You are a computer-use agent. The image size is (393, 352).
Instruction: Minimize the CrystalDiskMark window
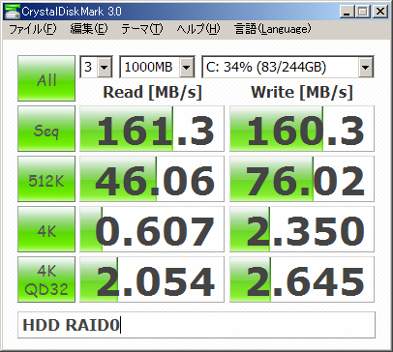pos(348,12)
